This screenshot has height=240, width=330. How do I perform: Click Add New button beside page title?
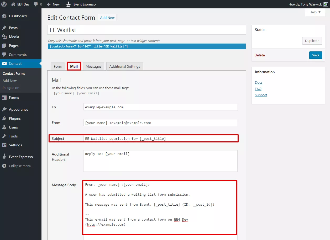107,18
